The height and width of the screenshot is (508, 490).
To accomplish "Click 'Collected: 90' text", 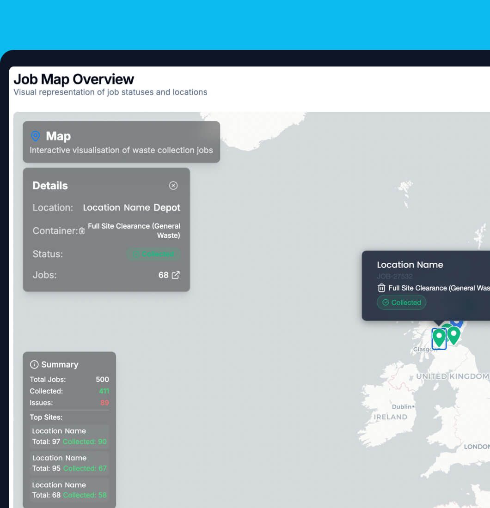I will pos(85,441).
